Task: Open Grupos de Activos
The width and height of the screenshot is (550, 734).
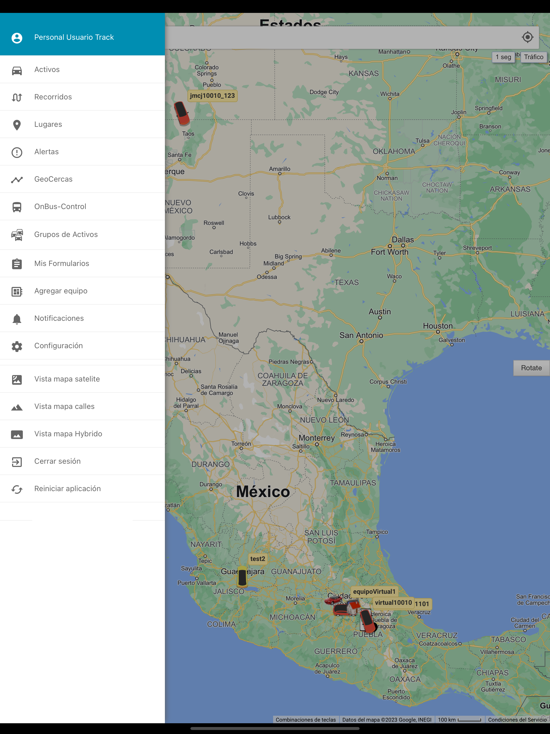Action: tap(82, 235)
